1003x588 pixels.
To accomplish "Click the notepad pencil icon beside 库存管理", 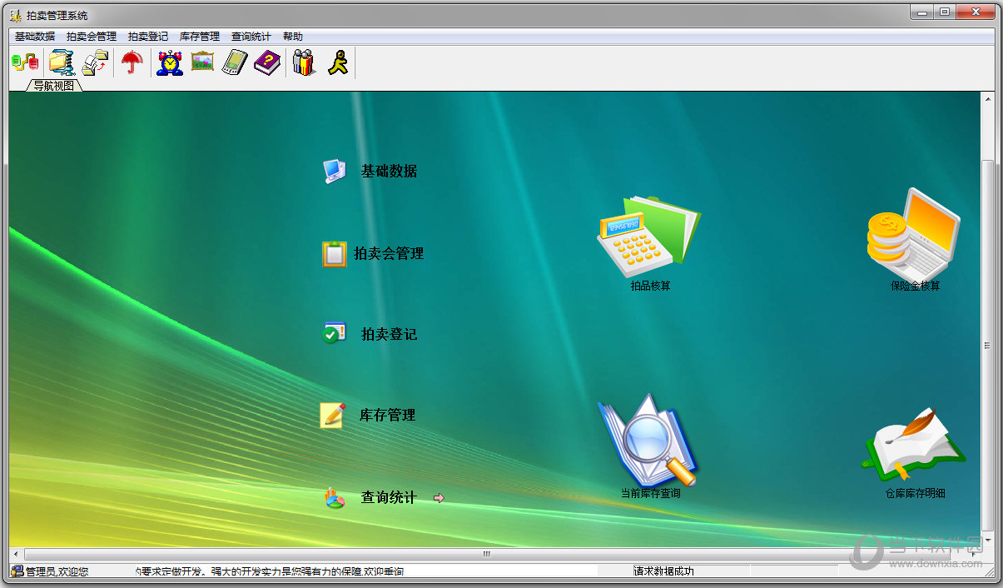I will [333, 415].
